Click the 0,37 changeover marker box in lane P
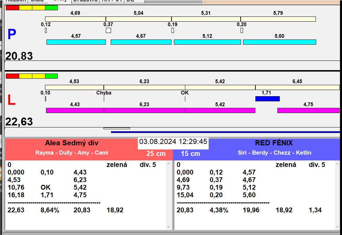The height and width of the screenshot is (235, 342). click(108, 30)
